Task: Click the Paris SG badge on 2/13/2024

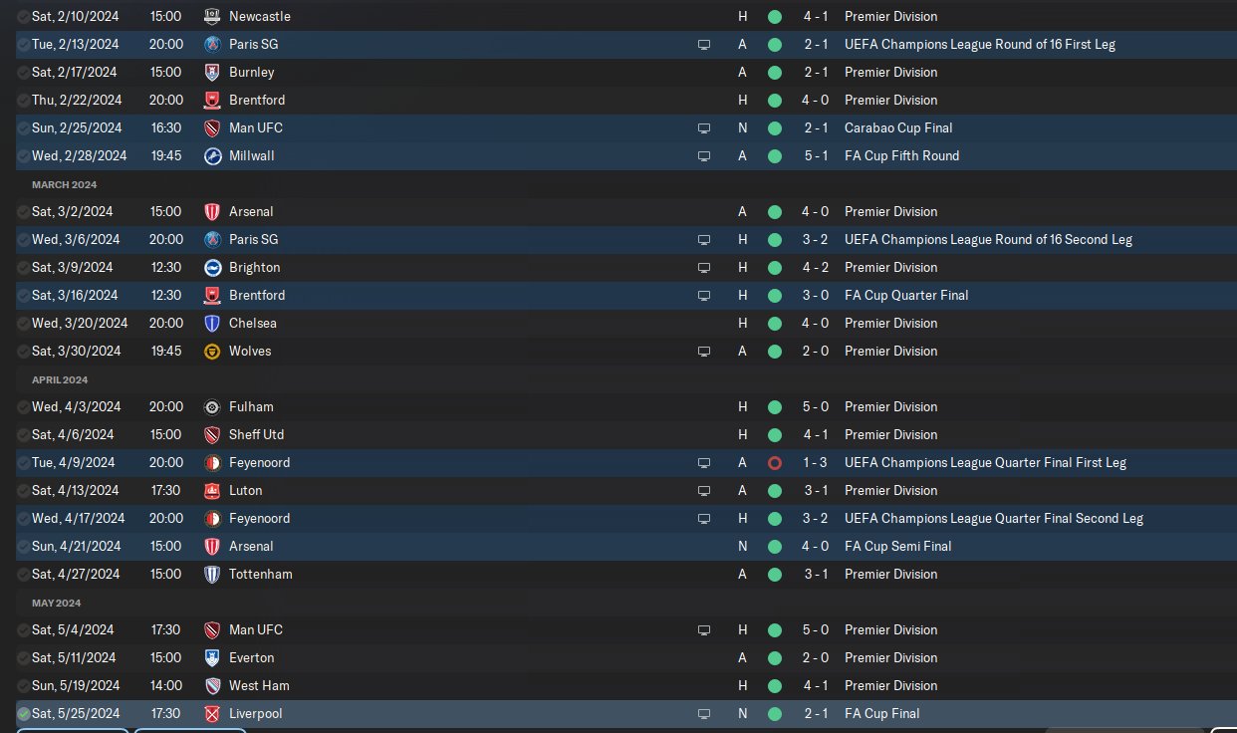Action: tap(212, 44)
